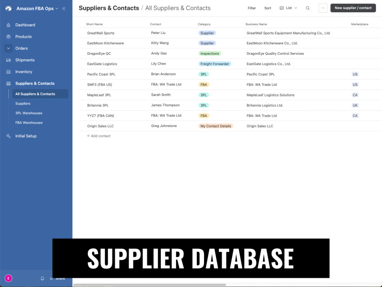Select 3PL Warehouses in the sidebar

29,113
